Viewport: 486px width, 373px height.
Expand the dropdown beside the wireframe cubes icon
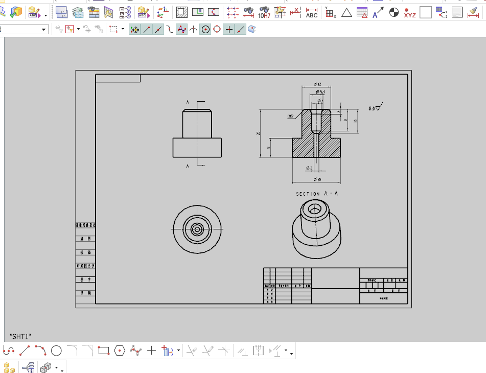(56, 368)
